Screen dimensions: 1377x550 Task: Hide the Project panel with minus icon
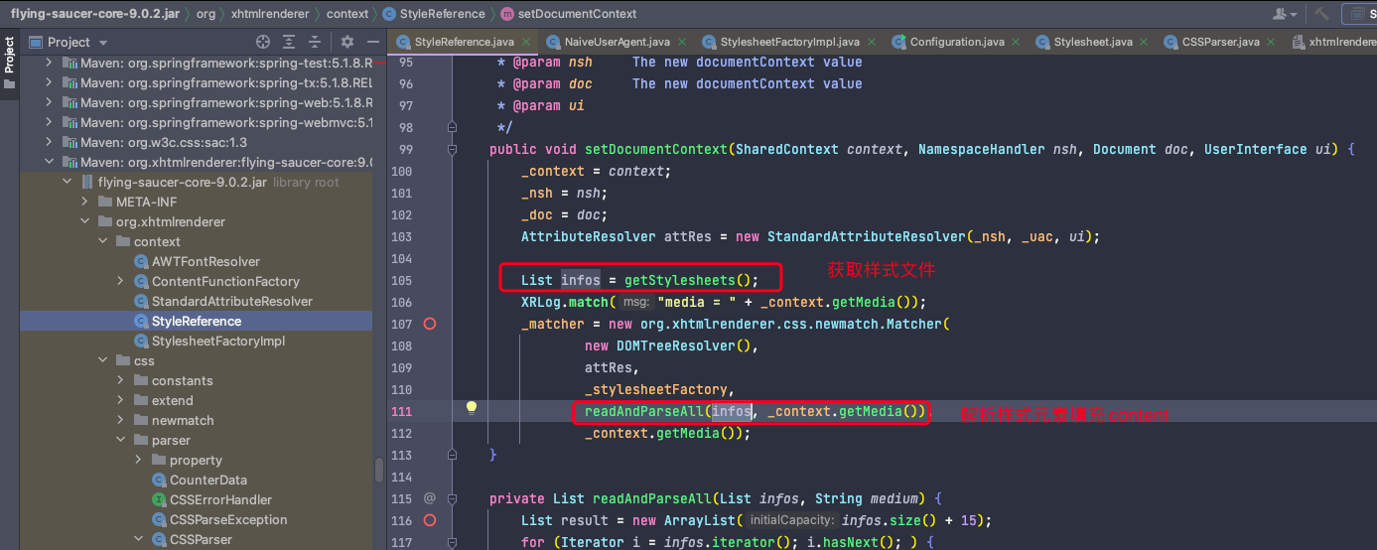tap(373, 42)
